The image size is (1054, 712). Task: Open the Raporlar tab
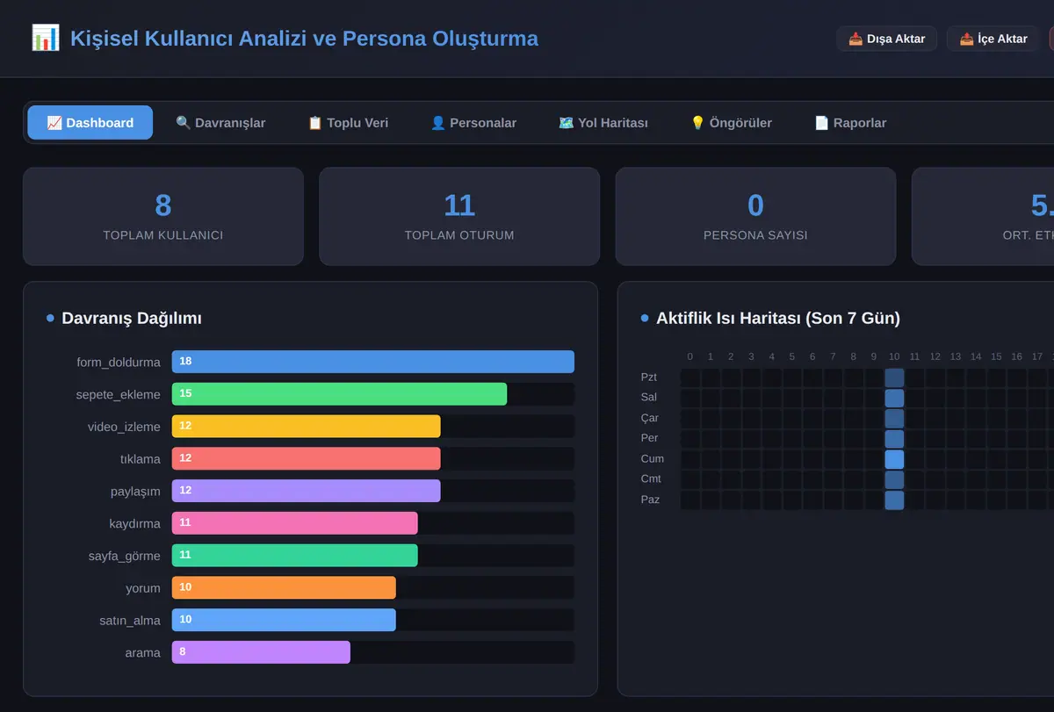850,123
